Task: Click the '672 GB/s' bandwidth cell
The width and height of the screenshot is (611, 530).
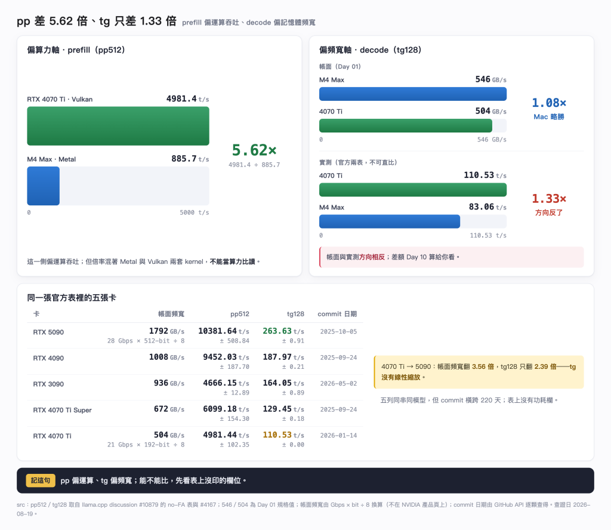Action: click(169, 409)
